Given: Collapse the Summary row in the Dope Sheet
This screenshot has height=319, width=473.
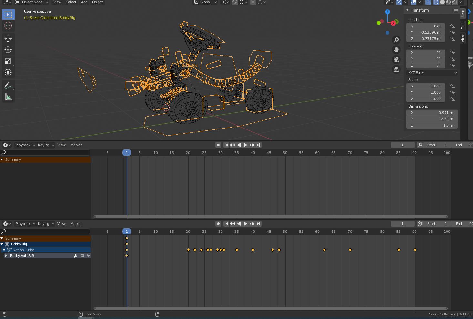Looking at the screenshot, I should [2, 238].
